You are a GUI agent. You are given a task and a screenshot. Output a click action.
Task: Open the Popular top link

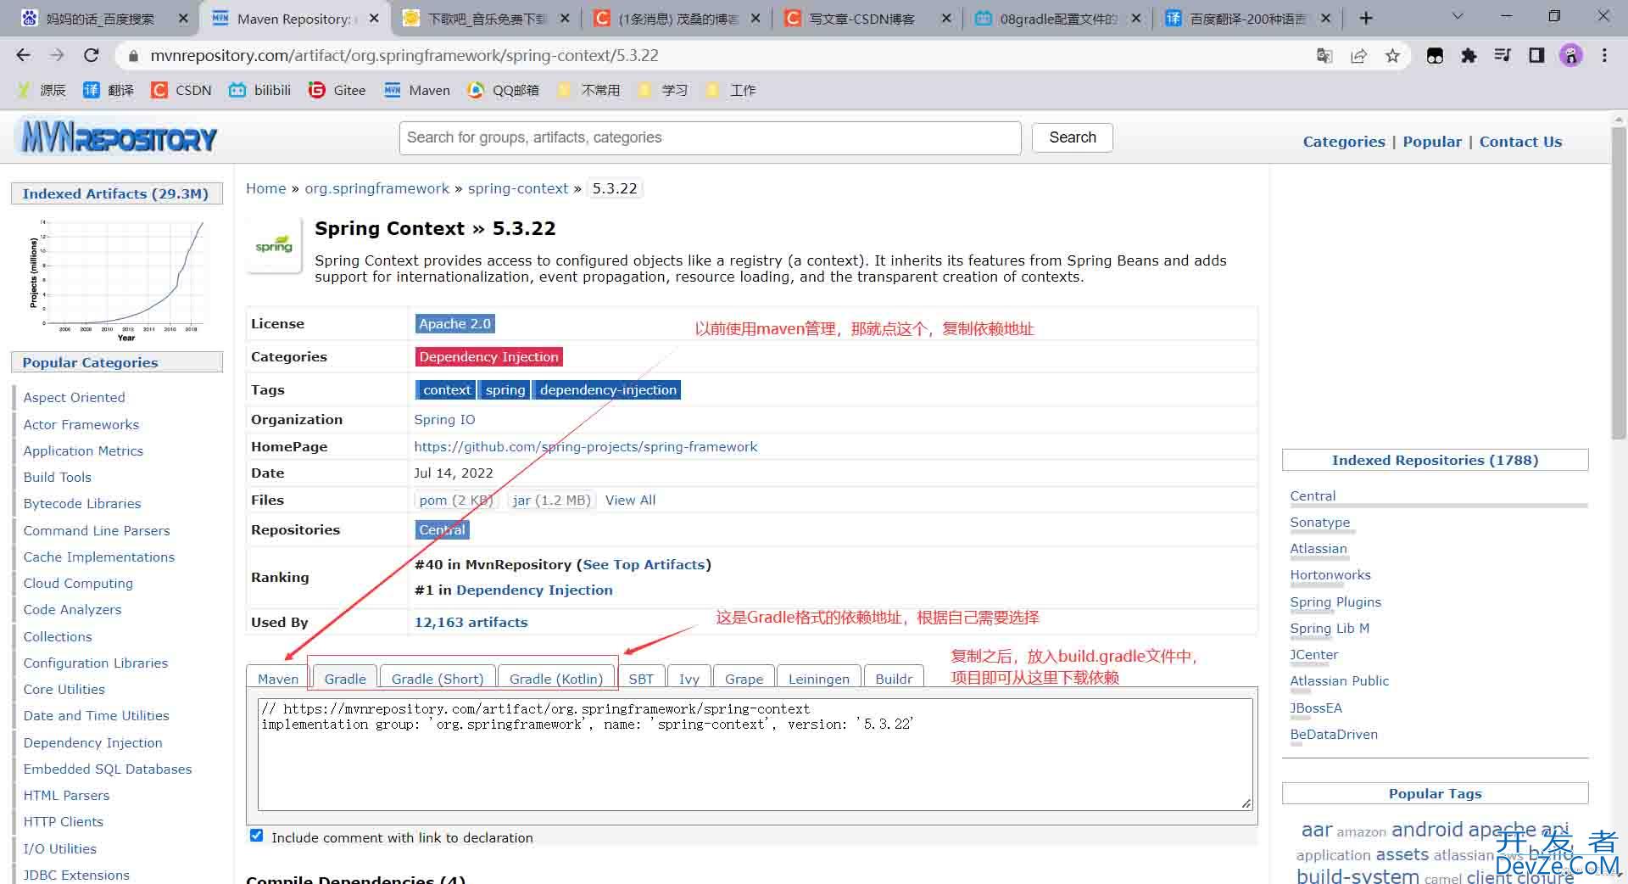point(1432,142)
